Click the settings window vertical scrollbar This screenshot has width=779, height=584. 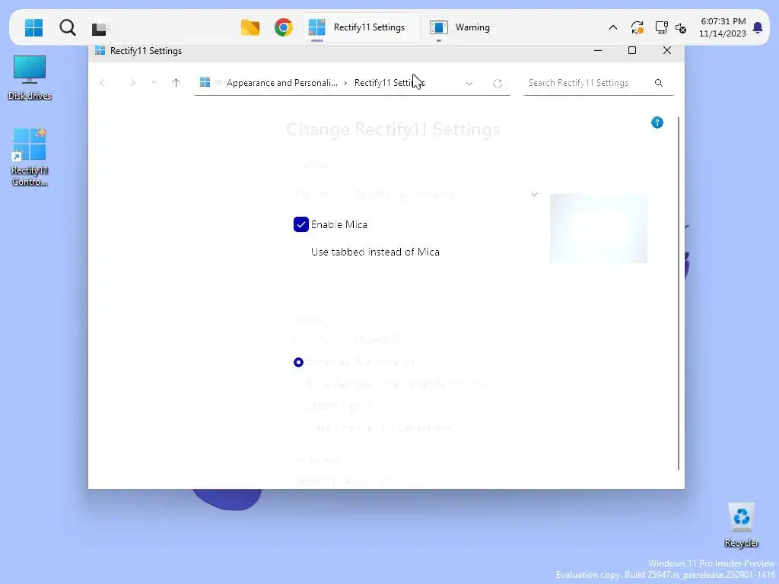coord(679,293)
